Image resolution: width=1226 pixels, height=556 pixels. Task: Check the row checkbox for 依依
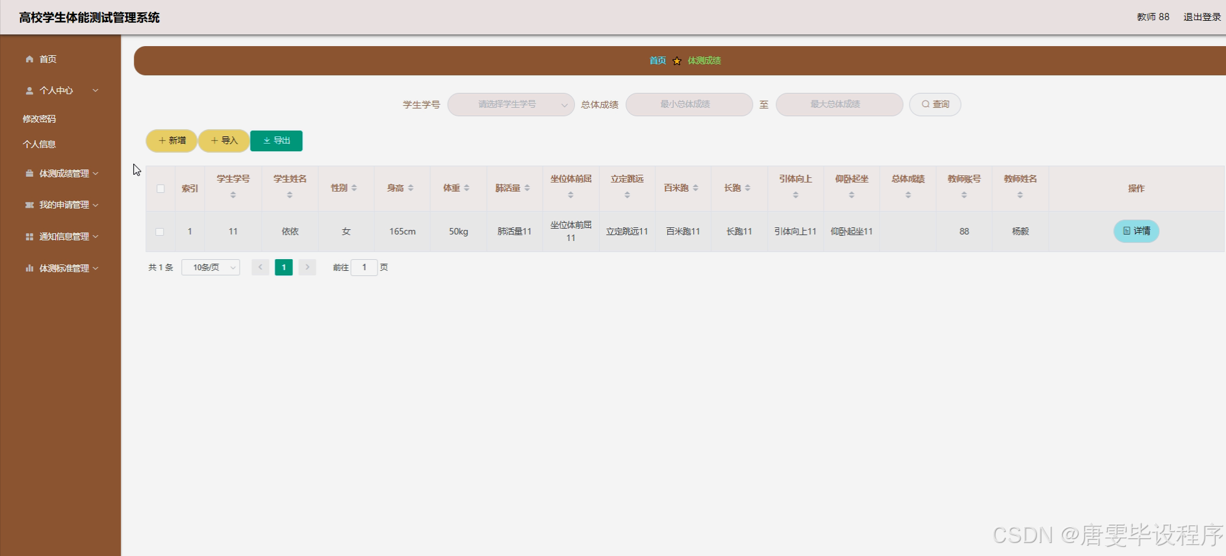(160, 232)
